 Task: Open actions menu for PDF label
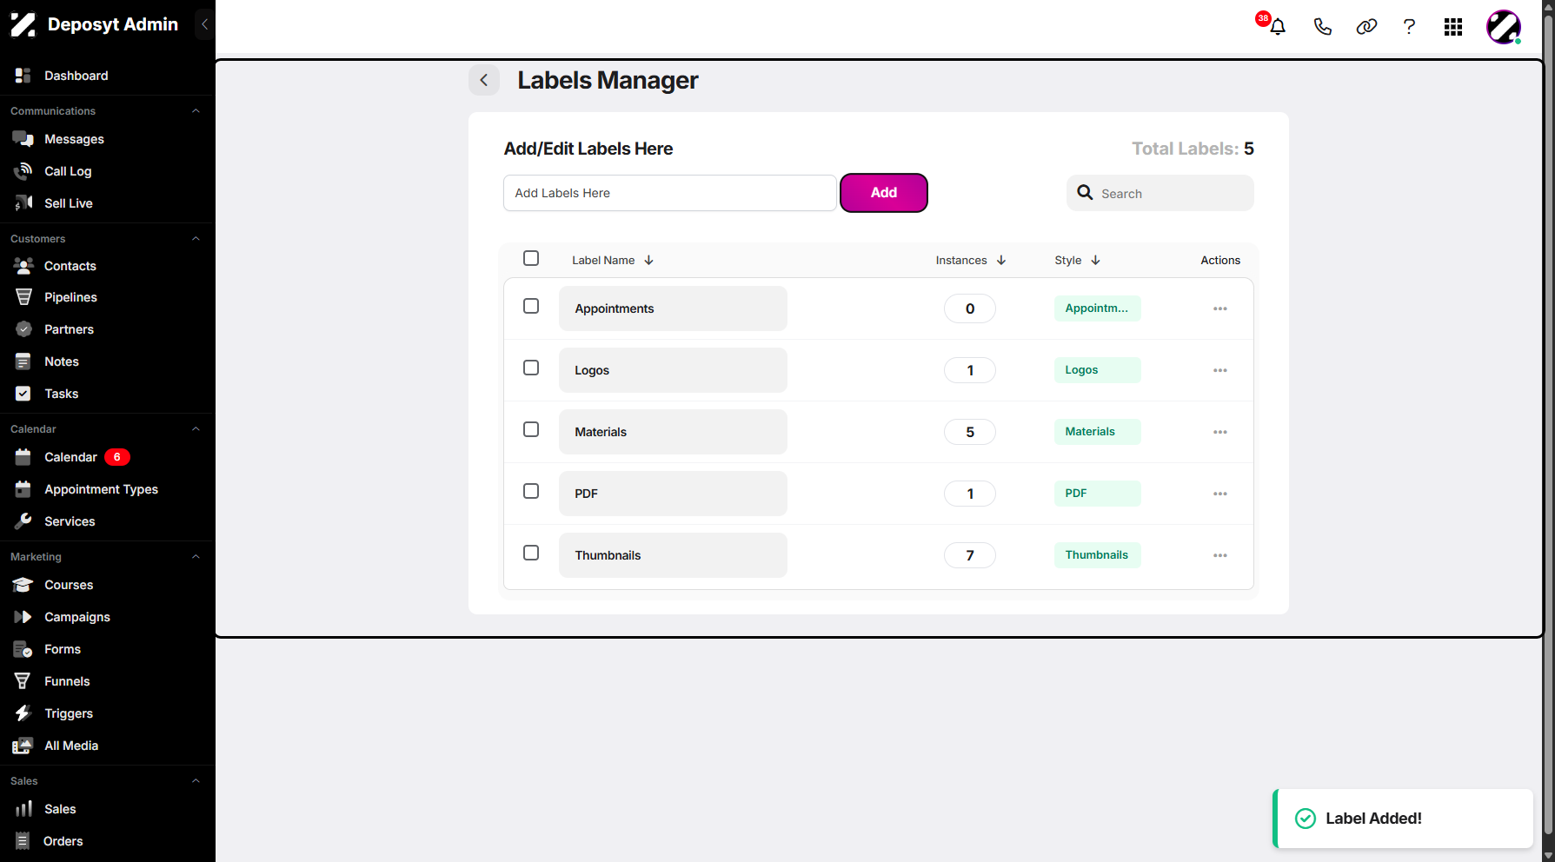1220,494
